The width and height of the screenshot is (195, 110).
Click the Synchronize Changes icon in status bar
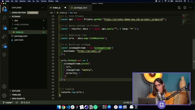[17, 103]
